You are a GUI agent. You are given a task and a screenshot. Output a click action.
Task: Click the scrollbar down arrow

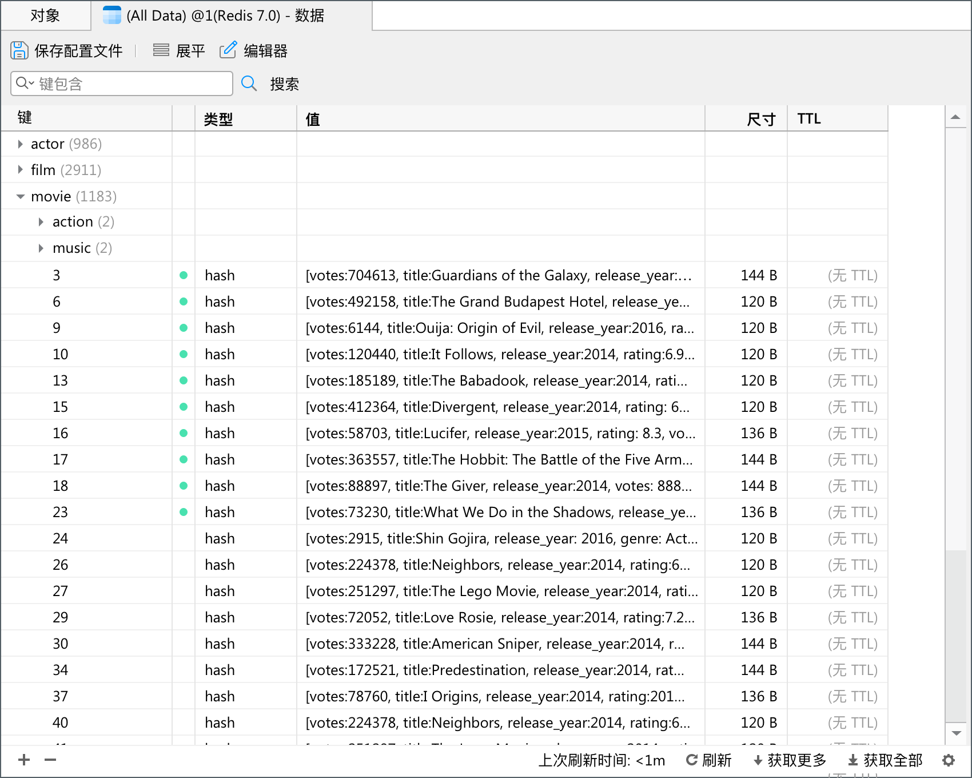[955, 733]
